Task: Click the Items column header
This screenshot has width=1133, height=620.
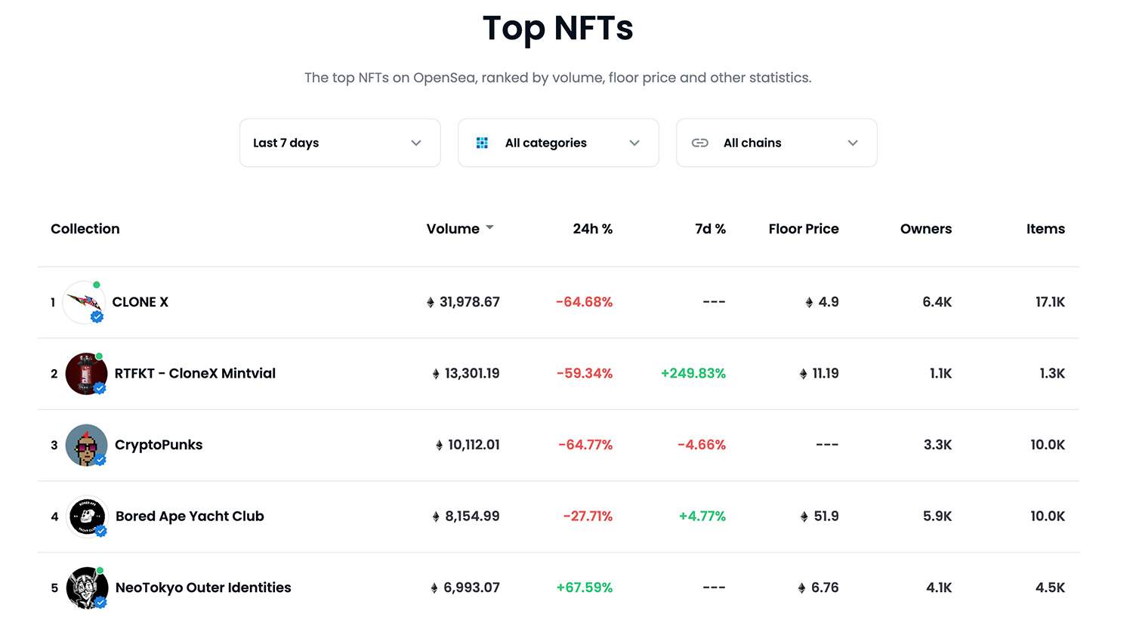Action: point(1045,229)
